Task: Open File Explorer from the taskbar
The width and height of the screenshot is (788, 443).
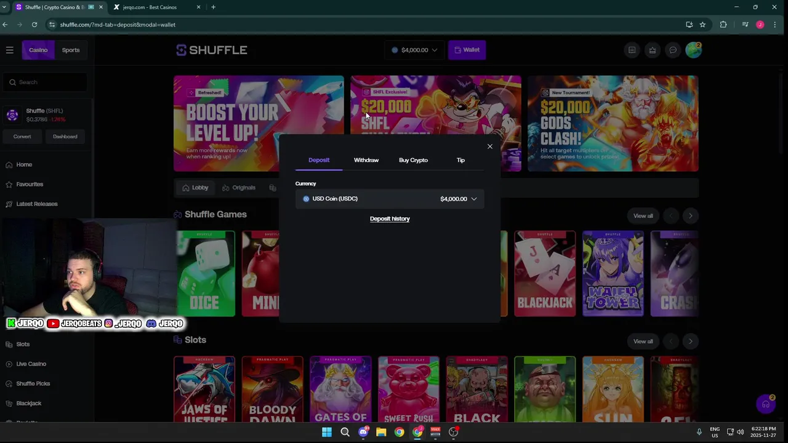Action: 381,432
